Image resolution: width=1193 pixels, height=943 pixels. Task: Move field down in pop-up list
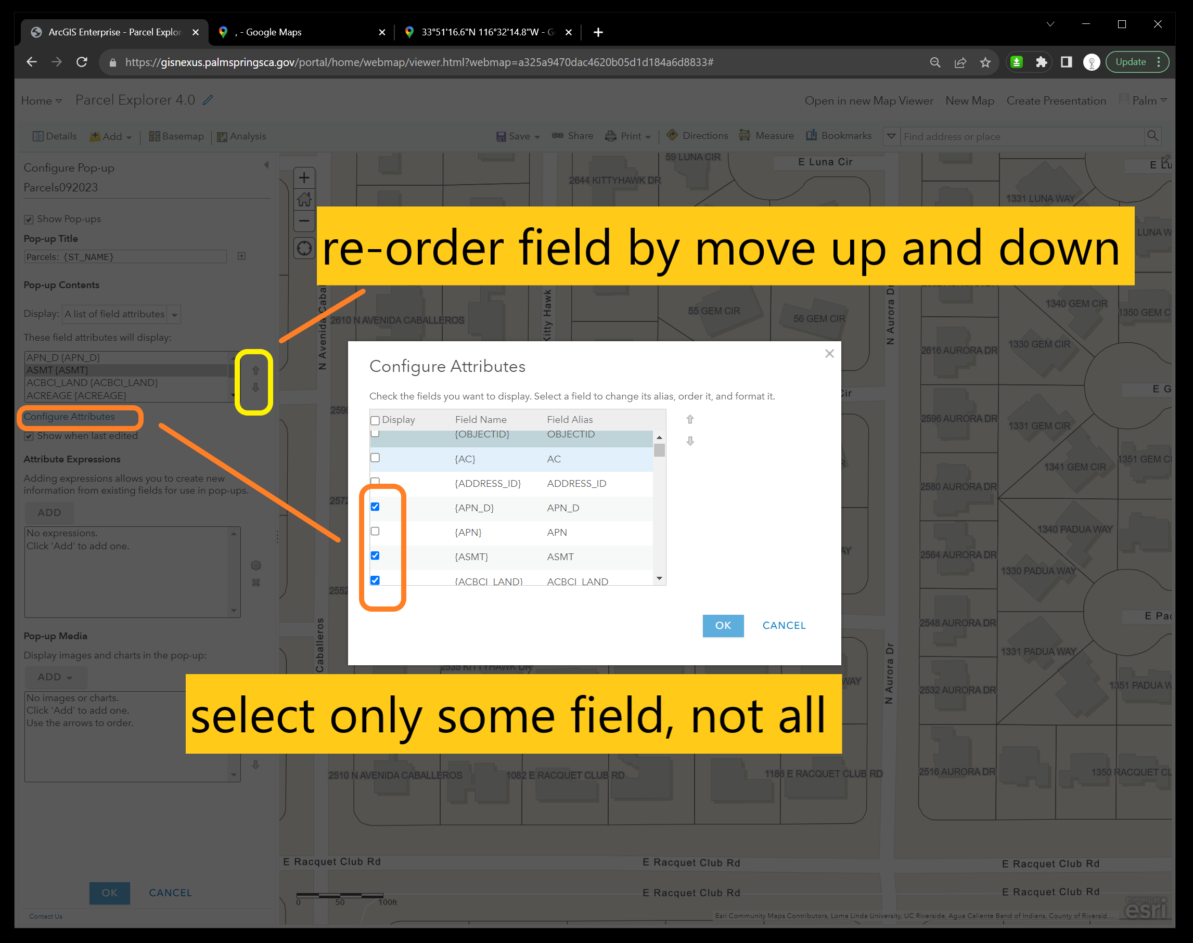[255, 387]
